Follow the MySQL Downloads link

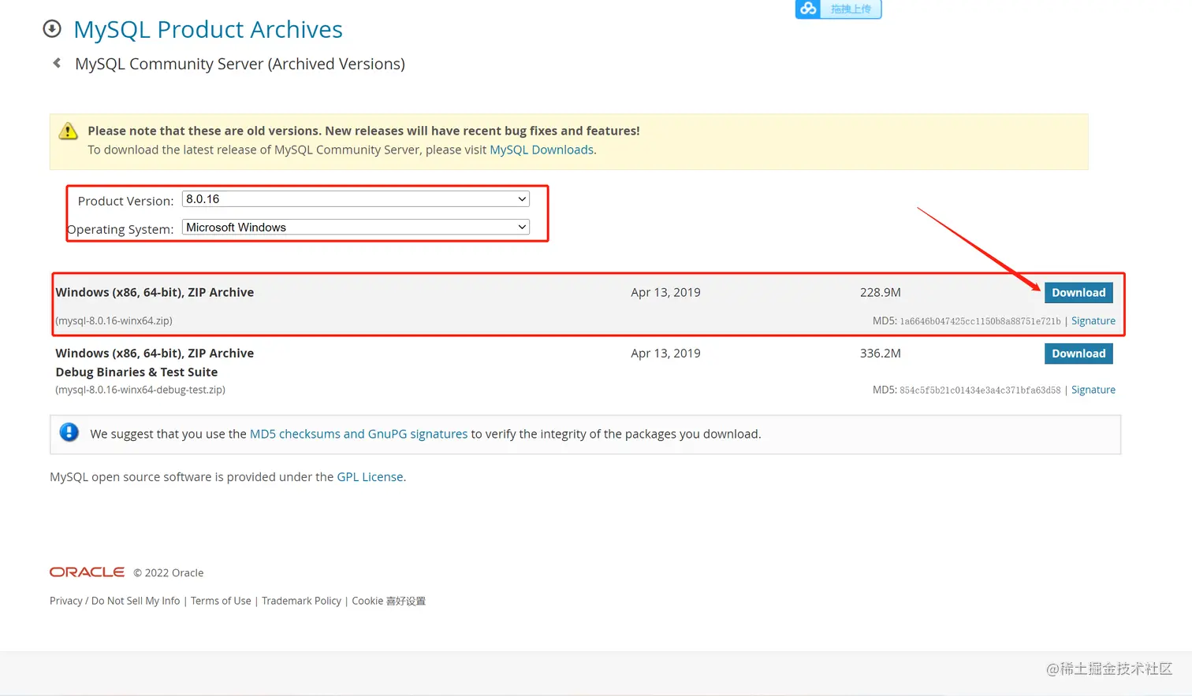tap(542, 150)
